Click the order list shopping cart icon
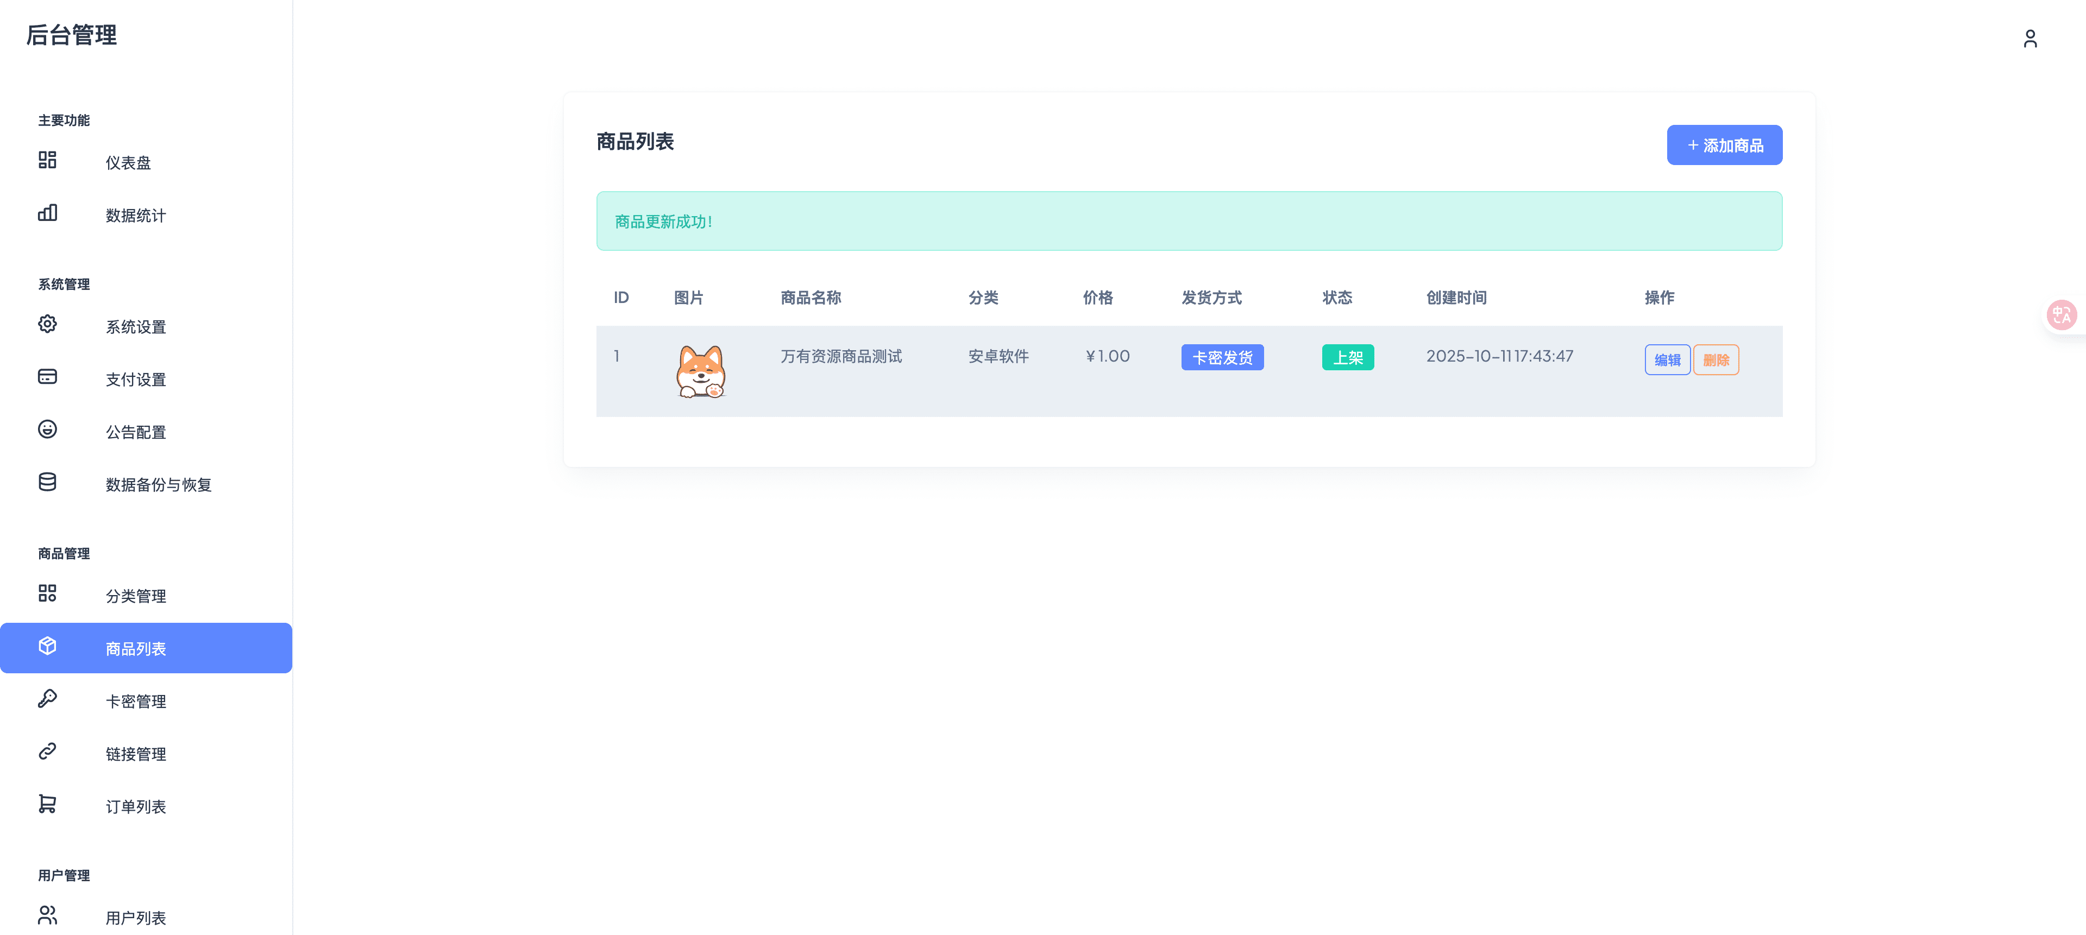The width and height of the screenshot is (2086, 935). click(x=47, y=804)
